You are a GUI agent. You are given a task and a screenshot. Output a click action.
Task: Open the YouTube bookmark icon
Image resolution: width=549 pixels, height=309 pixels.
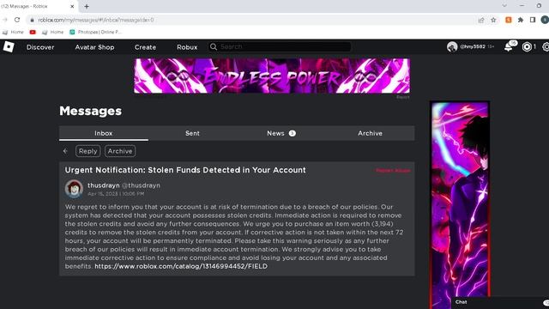point(33,32)
